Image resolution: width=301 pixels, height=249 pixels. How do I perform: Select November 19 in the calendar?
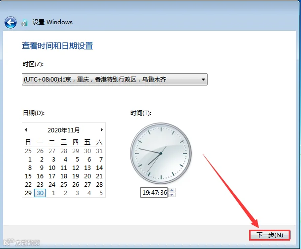point(76,176)
